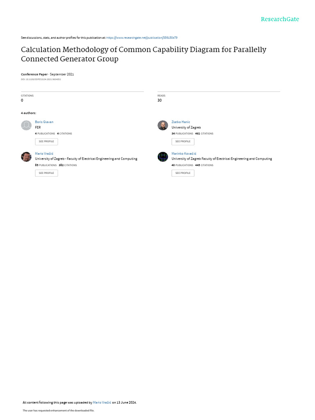This screenshot has width=315, height=420.
Task: Click Marinko Kovačić's profile avatar
Action: point(163,157)
